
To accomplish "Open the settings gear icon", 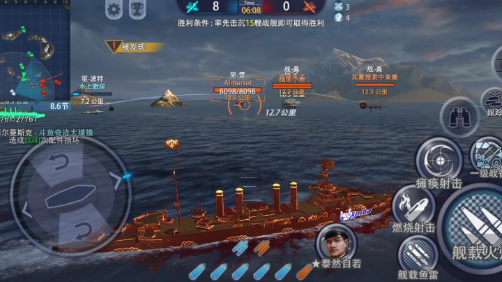I will [114, 9].
